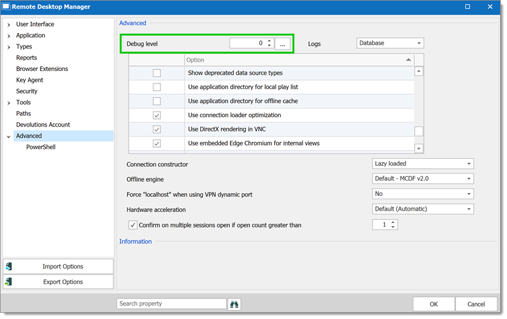Select Reports in the sidebar
Screen dimensions: 507x319
27,58
